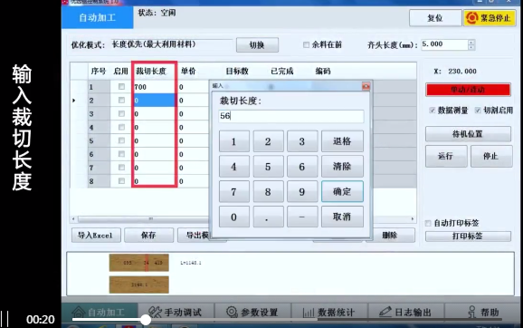Click the table's left horizontal scroll arrow
This screenshot has width=523, height=328.
(x=73, y=219)
